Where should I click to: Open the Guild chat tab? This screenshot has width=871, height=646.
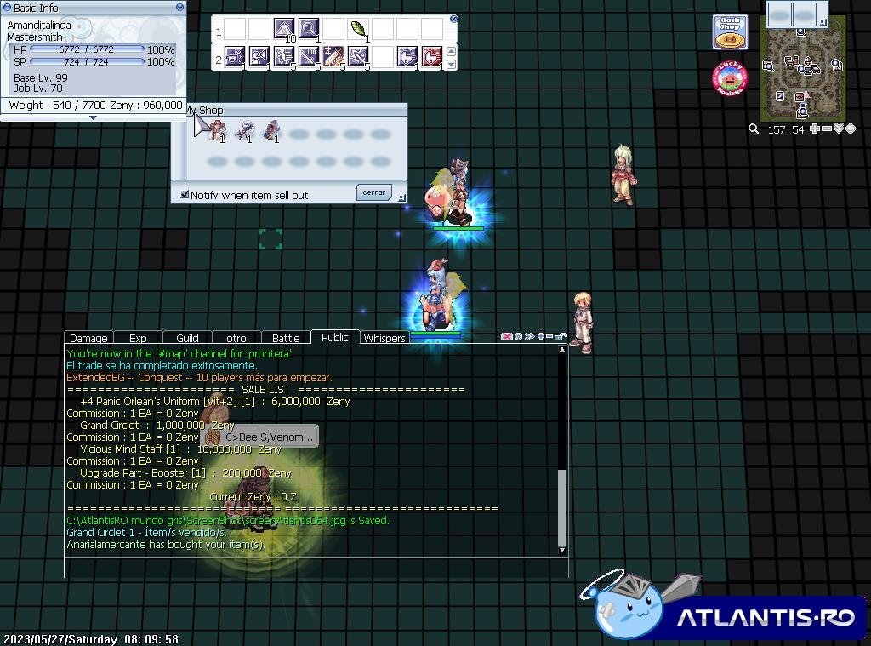(x=187, y=337)
